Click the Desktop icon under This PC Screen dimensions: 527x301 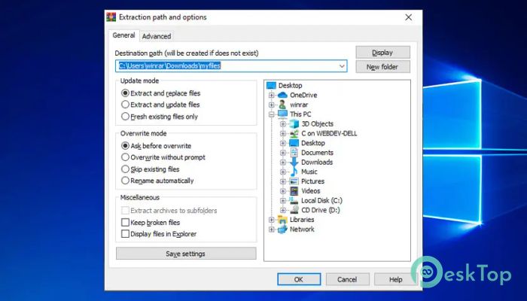[294, 143]
